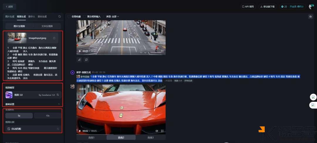This screenshot has height=143, width=317.
Task: Toggle the 聚合相同输入 checkbox
Action: coord(85,16)
